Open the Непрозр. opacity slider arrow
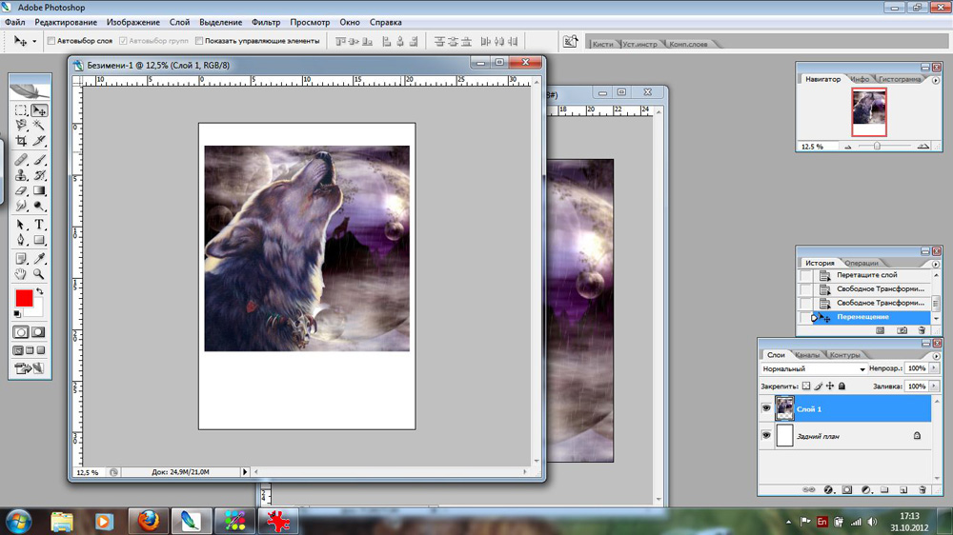This screenshot has height=535, width=953. click(934, 368)
